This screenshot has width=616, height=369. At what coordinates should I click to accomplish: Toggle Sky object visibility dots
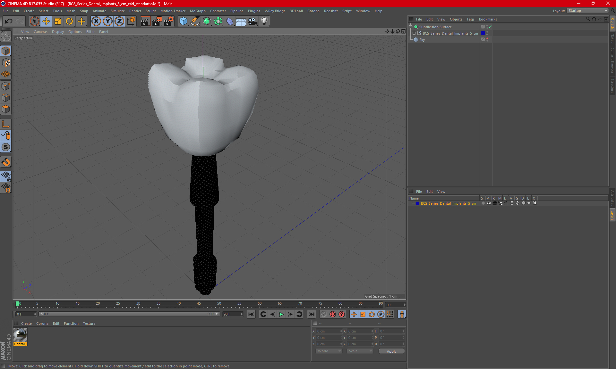(487, 40)
